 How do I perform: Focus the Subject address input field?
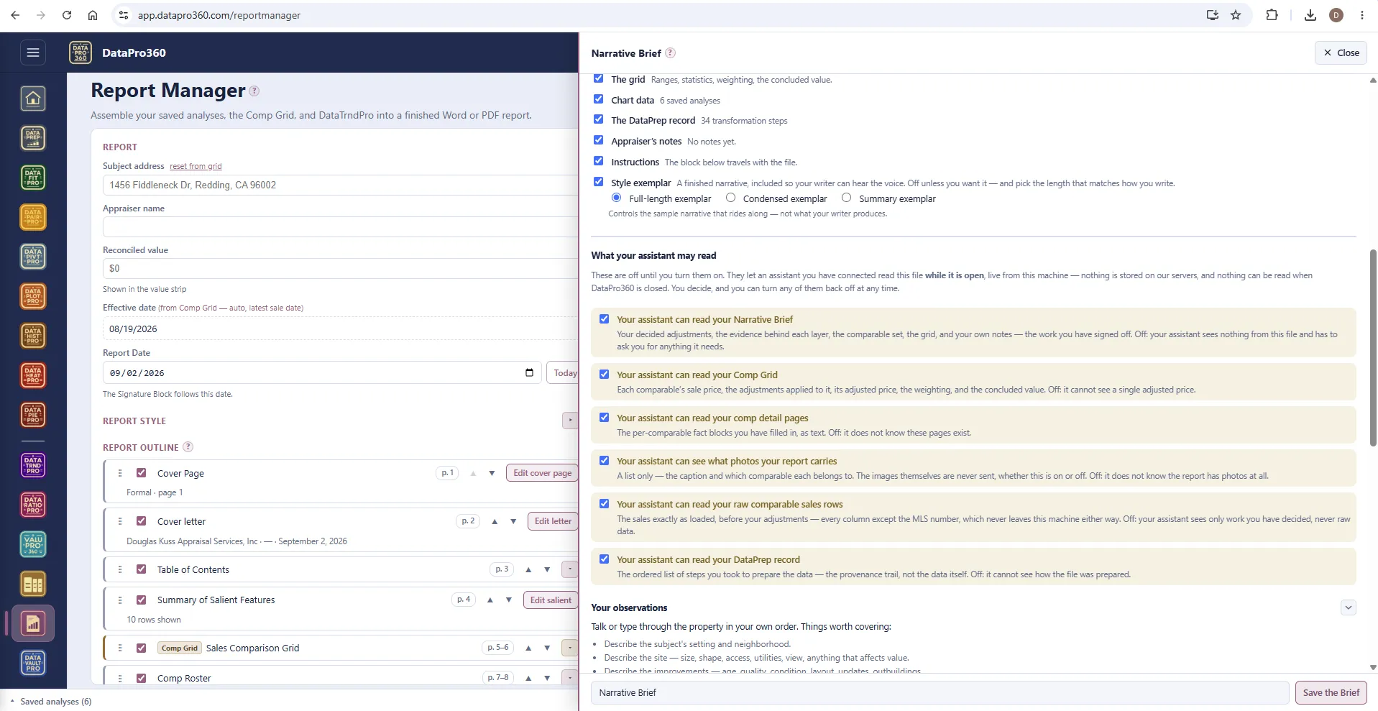[x=341, y=185]
